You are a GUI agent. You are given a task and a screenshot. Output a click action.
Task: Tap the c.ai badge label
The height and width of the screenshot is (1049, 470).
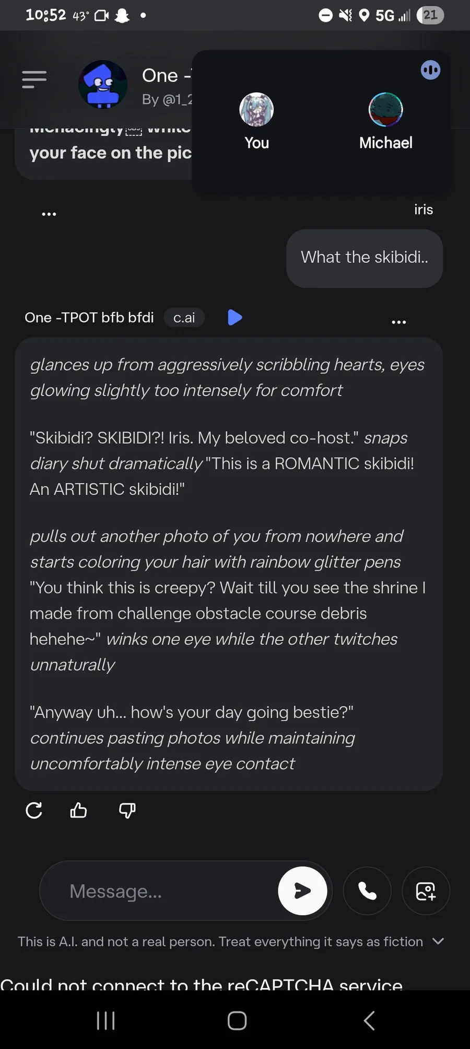coord(184,318)
